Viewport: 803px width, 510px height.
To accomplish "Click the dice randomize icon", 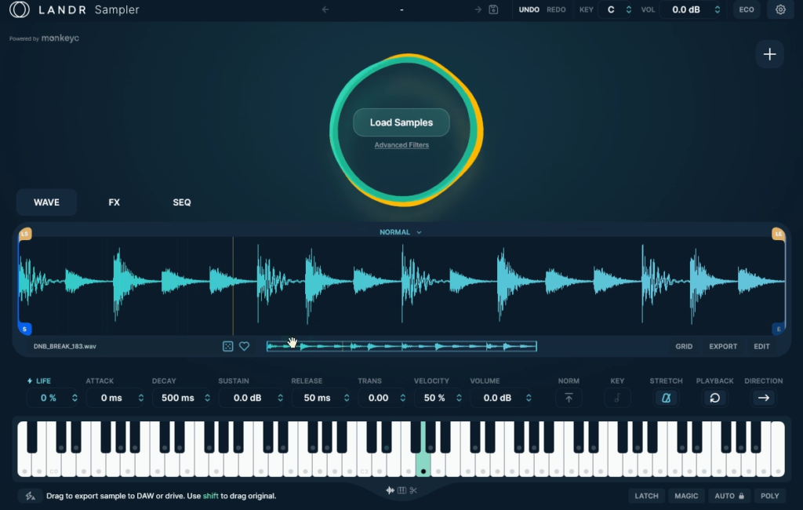I will click(227, 346).
